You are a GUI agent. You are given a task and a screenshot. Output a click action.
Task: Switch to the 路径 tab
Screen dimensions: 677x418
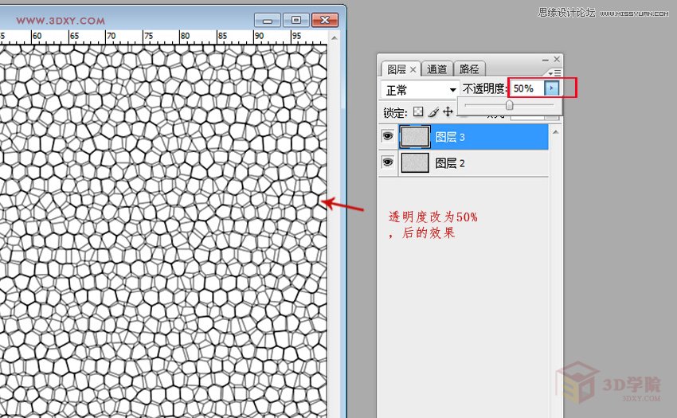[x=469, y=69]
